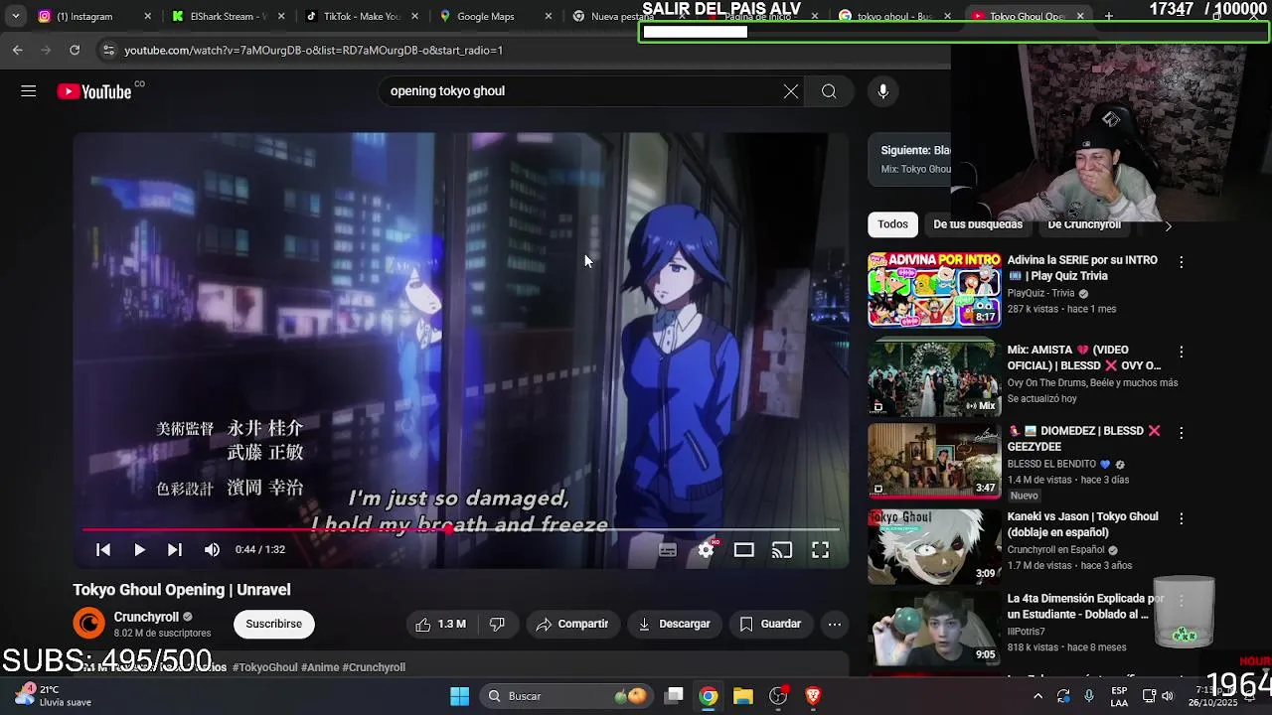Open the tab search dropdown arrow
Screen dimensions: 1272x715
point(15,16)
